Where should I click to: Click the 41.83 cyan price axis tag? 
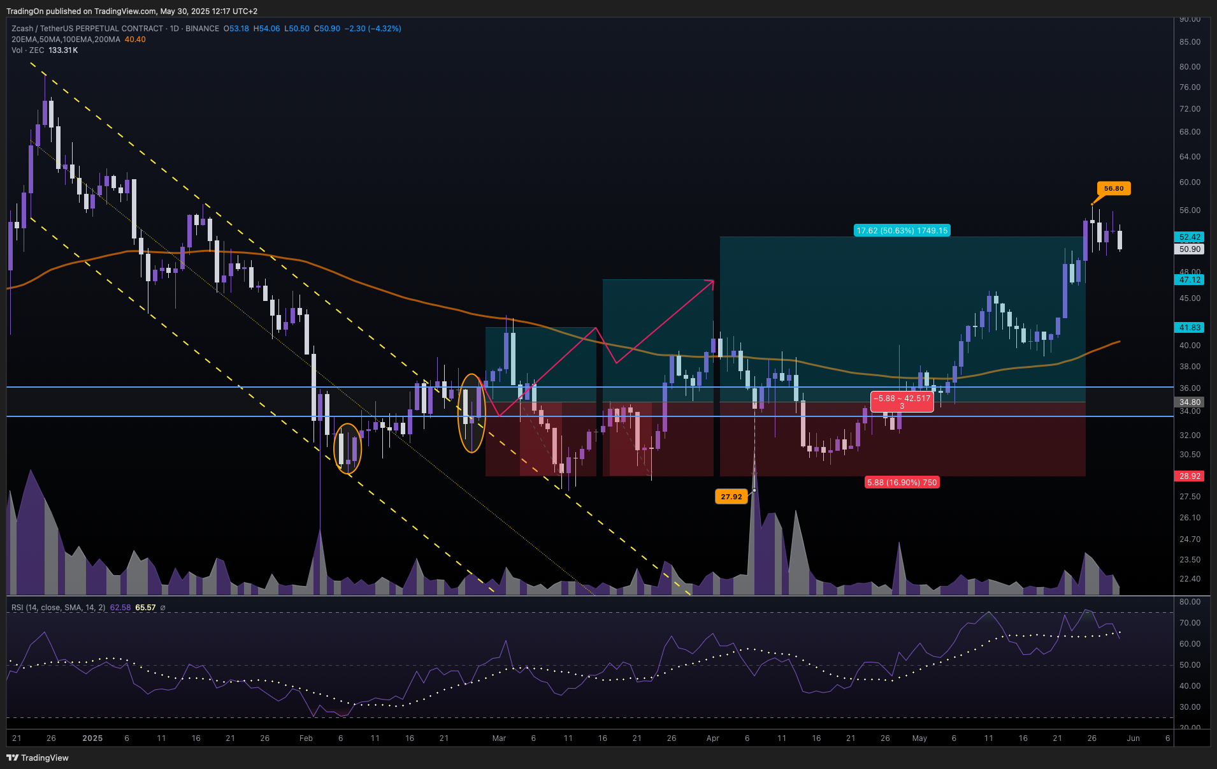pos(1190,327)
